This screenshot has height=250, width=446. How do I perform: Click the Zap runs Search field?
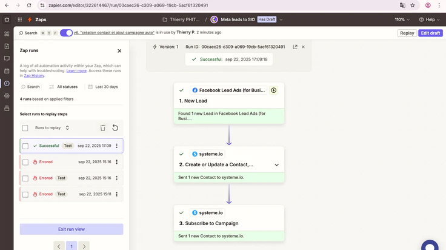point(30,87)
